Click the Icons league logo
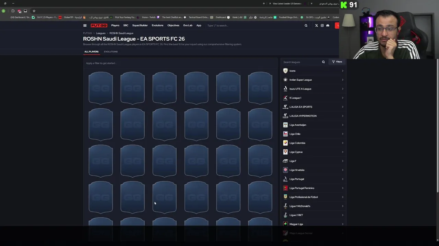439x246 pixels. (285, 71)
